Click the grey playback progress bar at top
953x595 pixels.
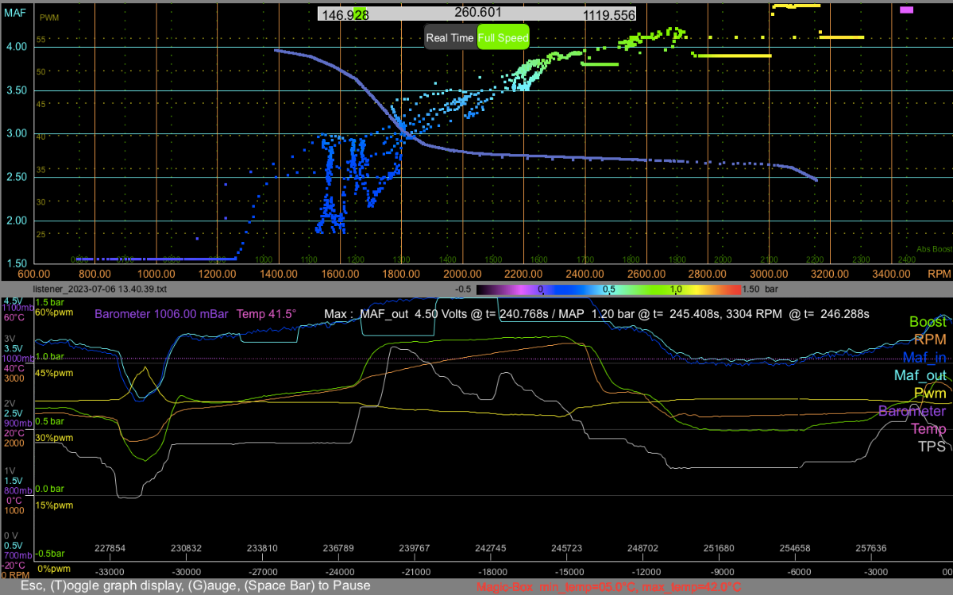click(x=476, y=14)
